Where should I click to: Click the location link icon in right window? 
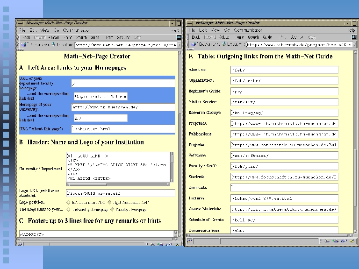pyautogui.click(x=224, y=45)
